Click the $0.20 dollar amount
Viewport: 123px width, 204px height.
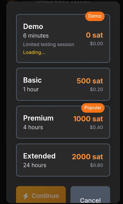pyautogui.click(x=96, y=89)
